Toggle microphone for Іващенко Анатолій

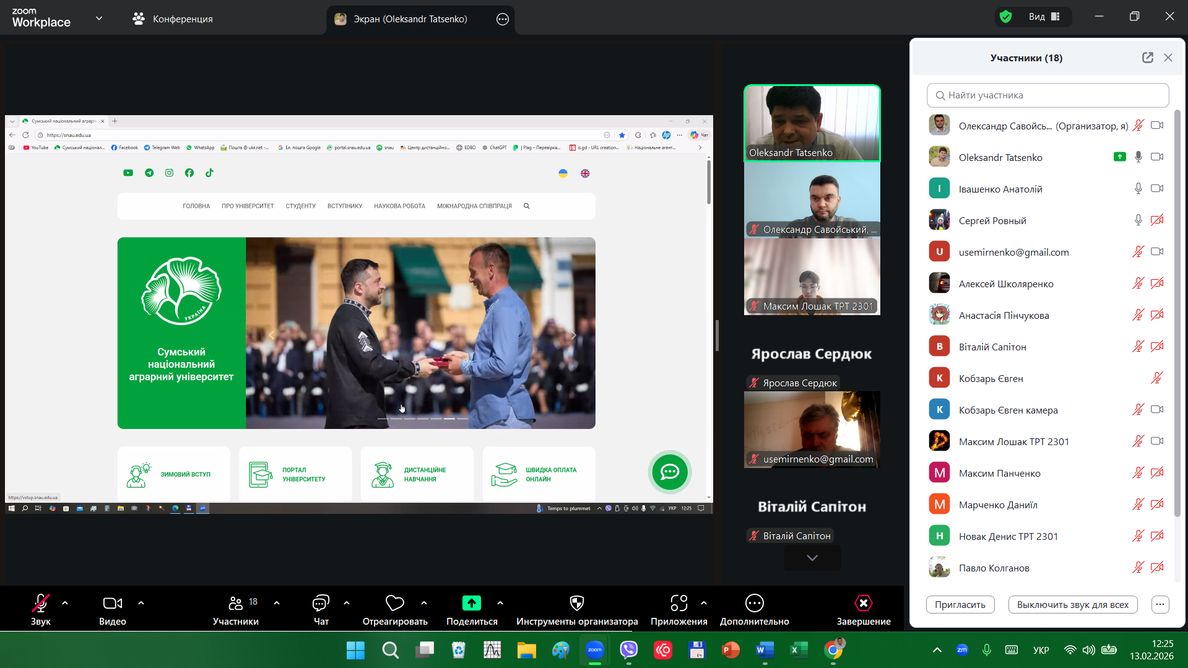[1138, 189]
